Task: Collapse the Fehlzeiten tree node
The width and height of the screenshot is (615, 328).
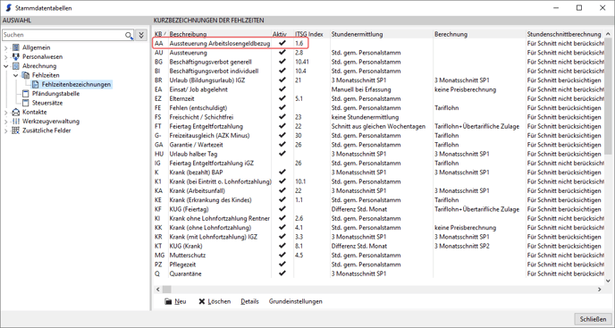Action: pos(16,75)
